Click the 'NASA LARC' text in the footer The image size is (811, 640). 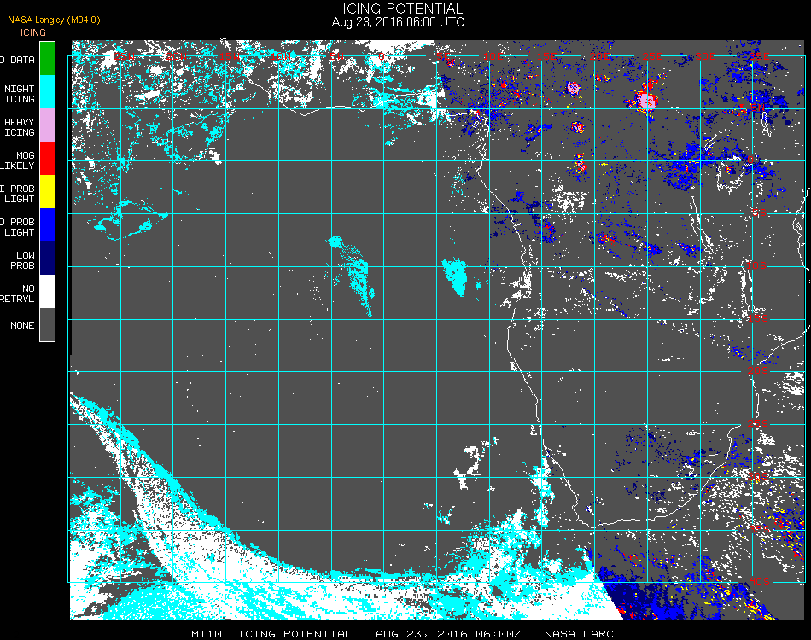tap(579, 634)
